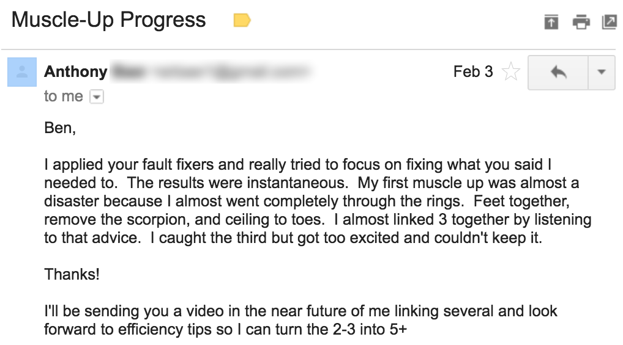
Task: Star the message from Anthony
Action: 510,72
